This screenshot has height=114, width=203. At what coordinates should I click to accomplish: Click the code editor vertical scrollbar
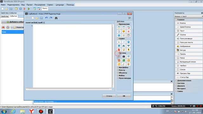tap(113, 56)
